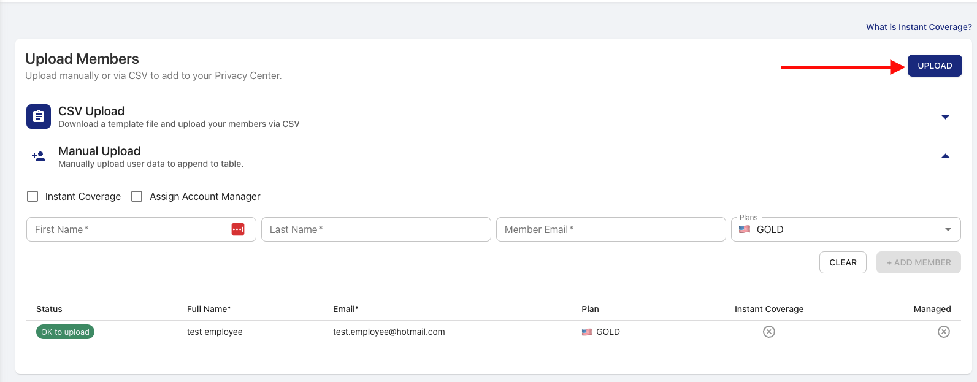Click the Managed status icon for test employee
The image size is (977, 382).
tap(944, 332)
